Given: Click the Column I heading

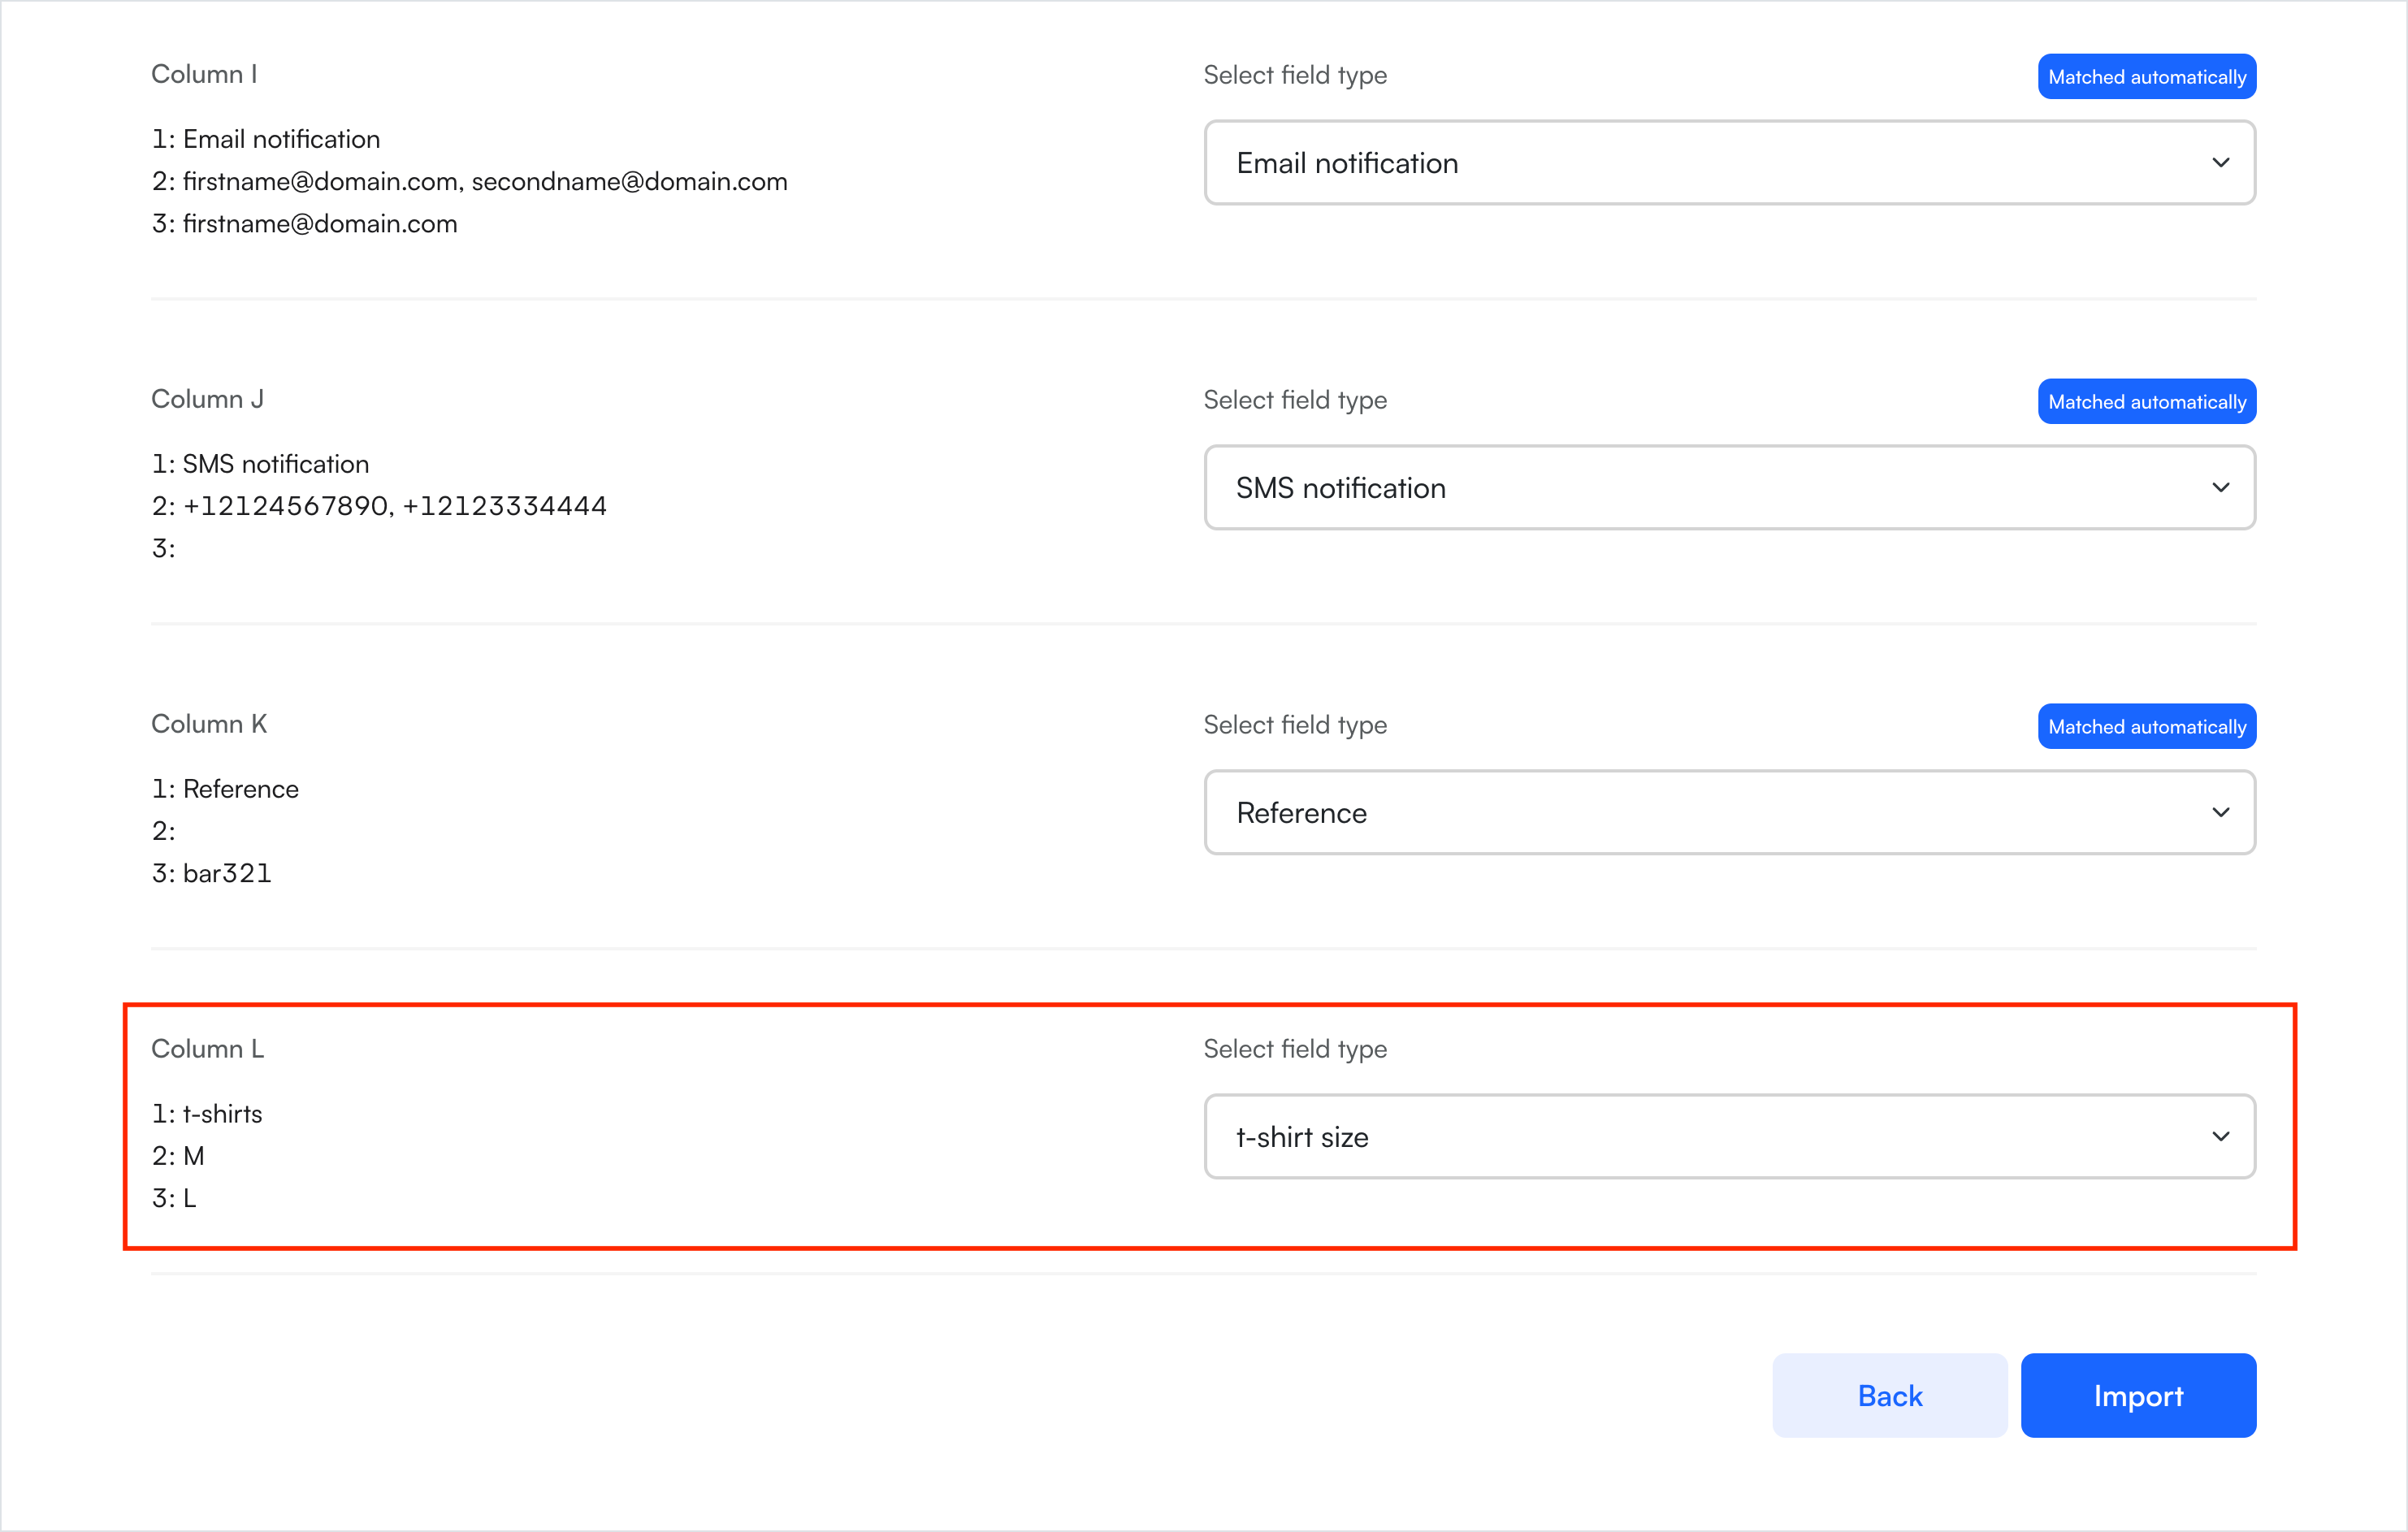Looking at the screenshot, I should (x=204, y=75).
